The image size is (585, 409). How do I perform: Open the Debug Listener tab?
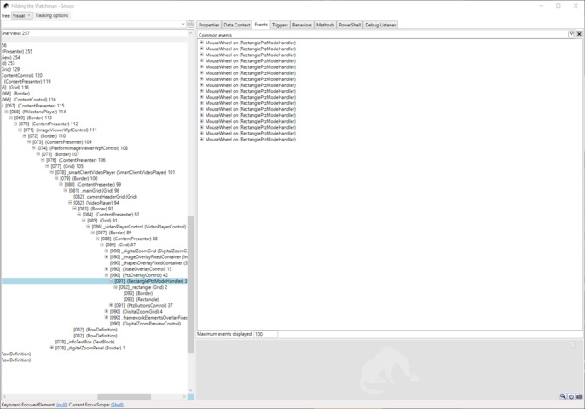[380, 25]
